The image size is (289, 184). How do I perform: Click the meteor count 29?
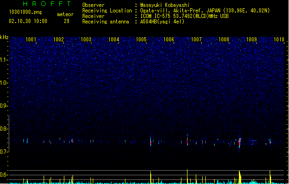(x=67, y=21)
